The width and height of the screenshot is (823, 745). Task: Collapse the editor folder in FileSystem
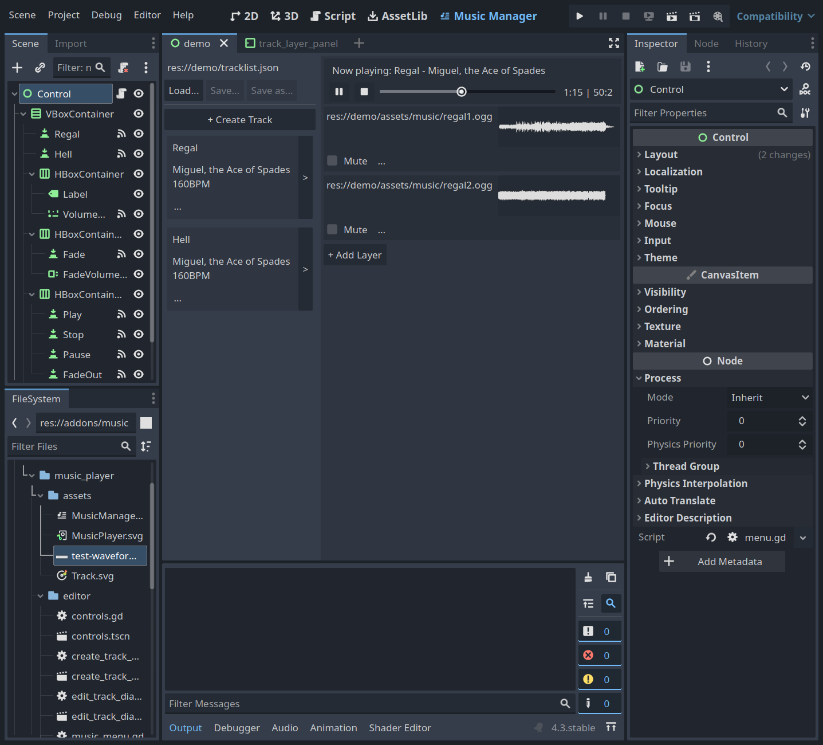coord(40,596)
